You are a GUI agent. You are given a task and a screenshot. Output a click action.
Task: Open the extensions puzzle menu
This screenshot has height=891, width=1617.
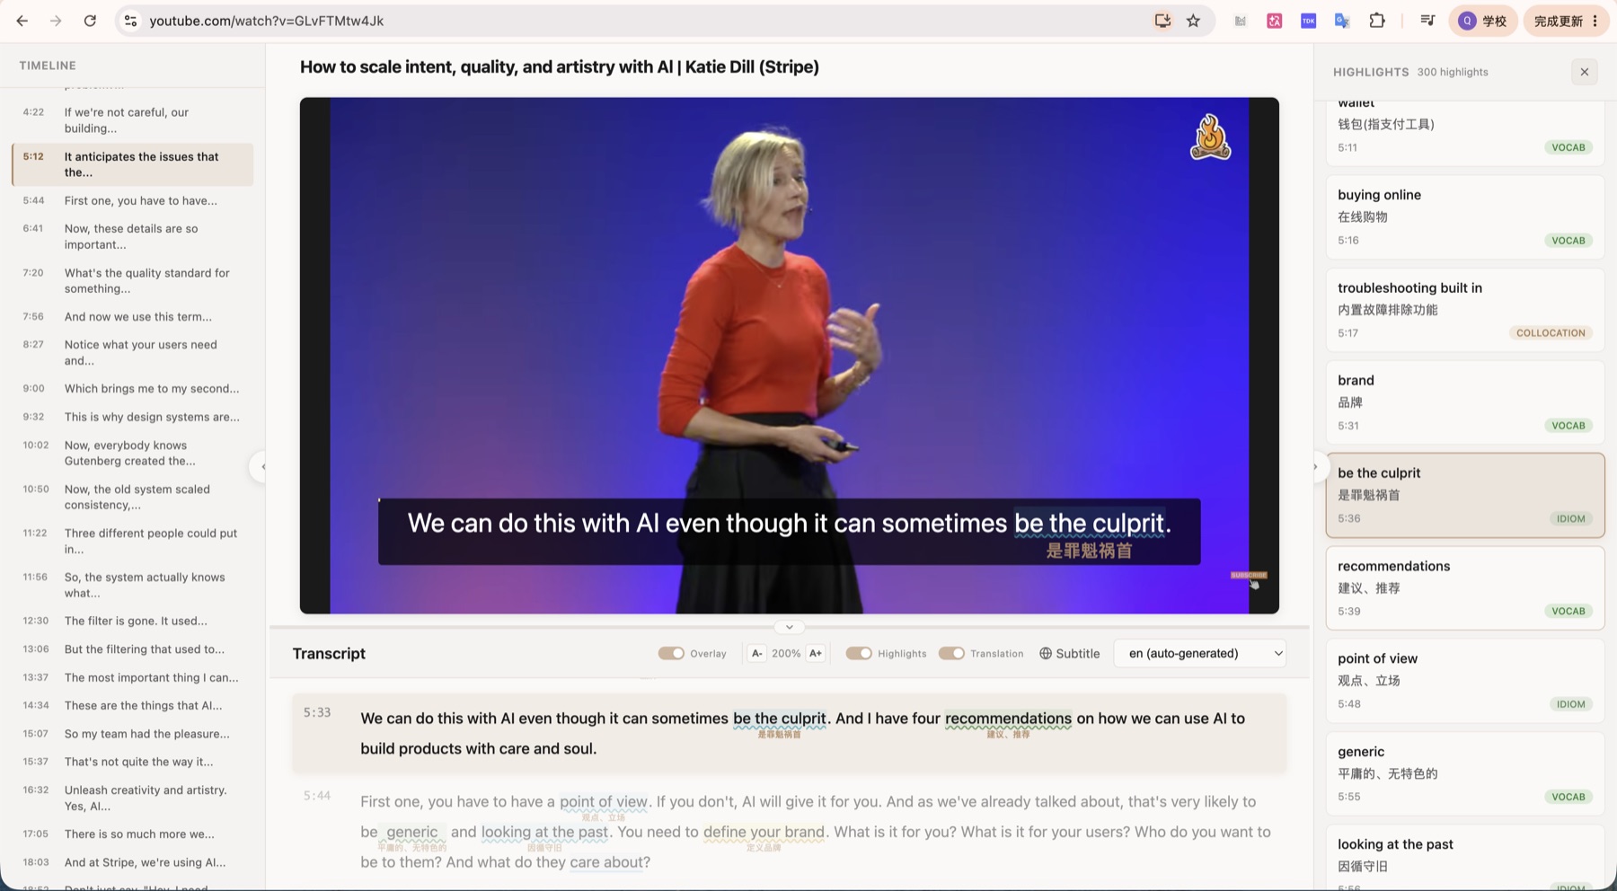click(x=1377, y=21)
